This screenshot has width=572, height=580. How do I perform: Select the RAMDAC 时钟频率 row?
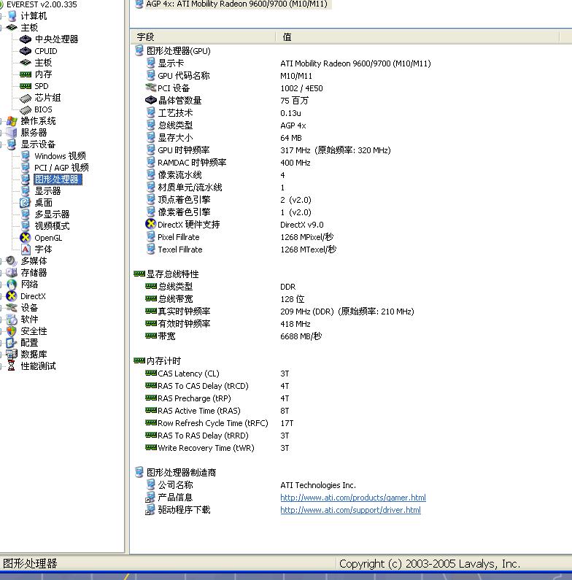coord(228,163)
